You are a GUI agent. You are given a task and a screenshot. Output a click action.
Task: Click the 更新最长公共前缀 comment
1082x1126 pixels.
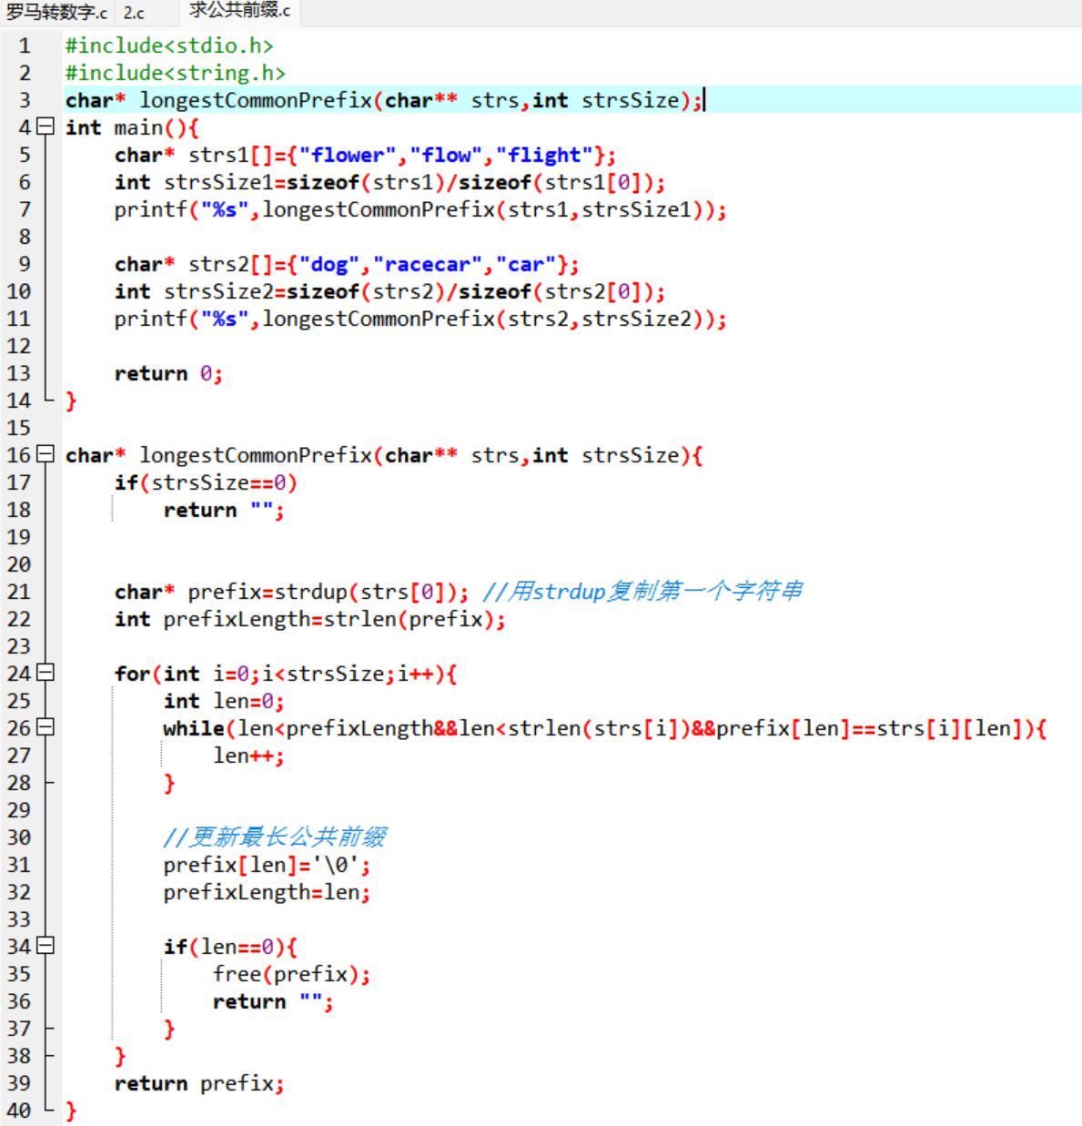click(x=276, y=837)
